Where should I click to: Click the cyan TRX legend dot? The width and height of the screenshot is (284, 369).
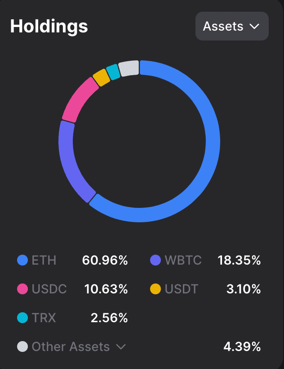(x=22, y=318)
